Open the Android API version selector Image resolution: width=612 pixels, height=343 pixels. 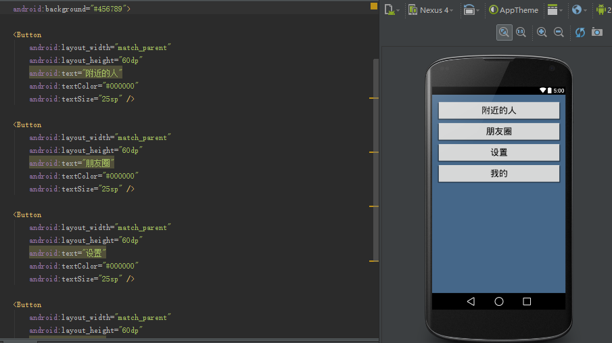click(x=603, y=9)
